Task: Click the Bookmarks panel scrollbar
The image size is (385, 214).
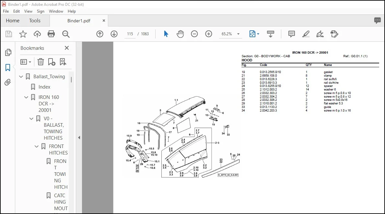Action: [71, 80]
